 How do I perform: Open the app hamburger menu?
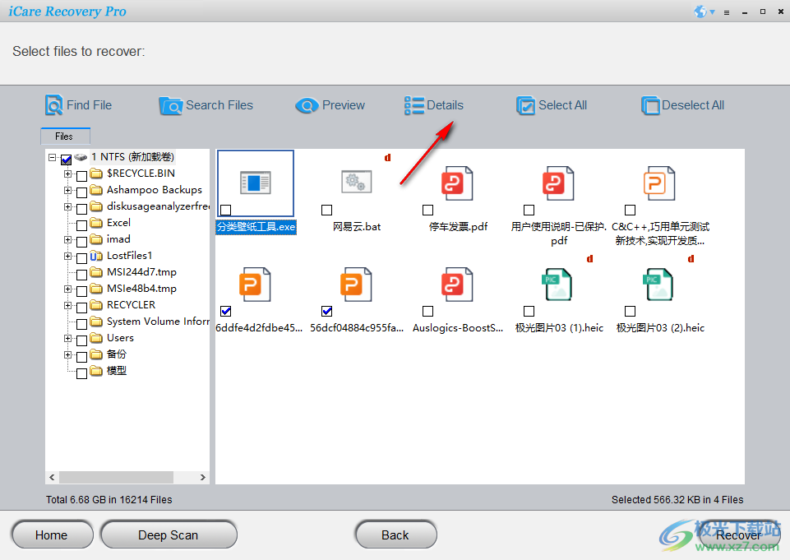coord(728,12)
